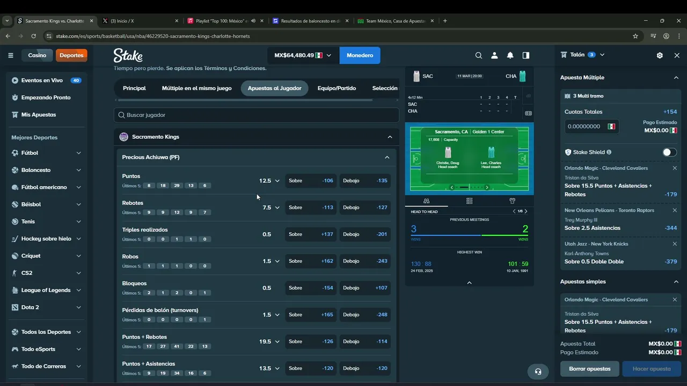Select Sobre +162 for Robos

pos(311,261)
